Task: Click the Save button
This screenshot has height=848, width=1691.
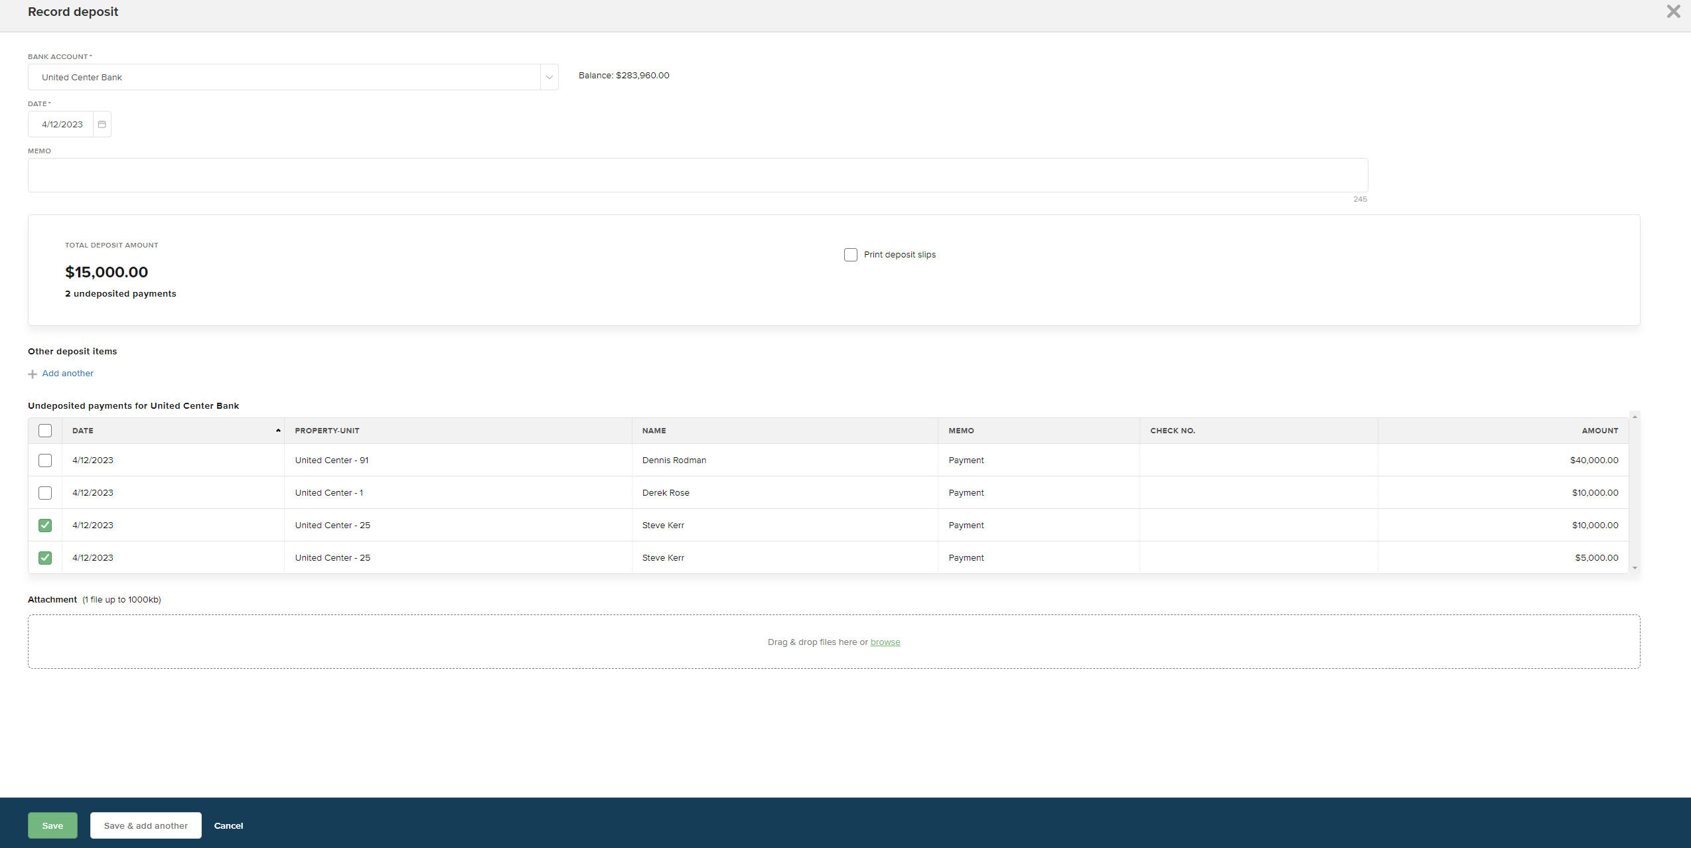Action: (52, 825)
